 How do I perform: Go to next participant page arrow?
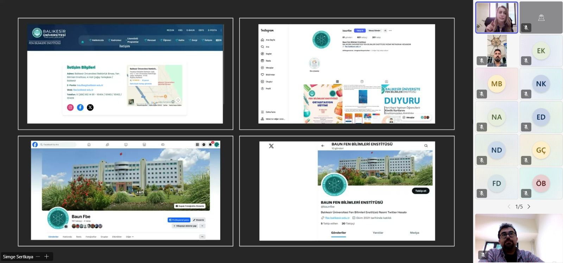coord(529,207)
